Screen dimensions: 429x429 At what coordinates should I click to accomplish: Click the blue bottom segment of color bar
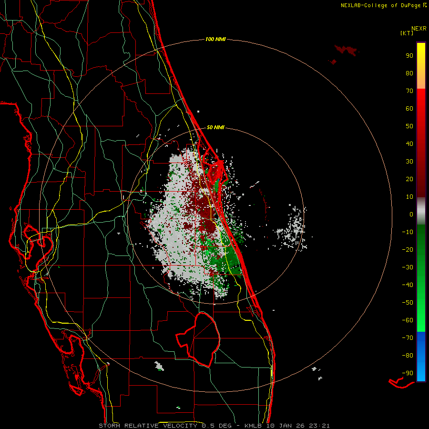421,357
